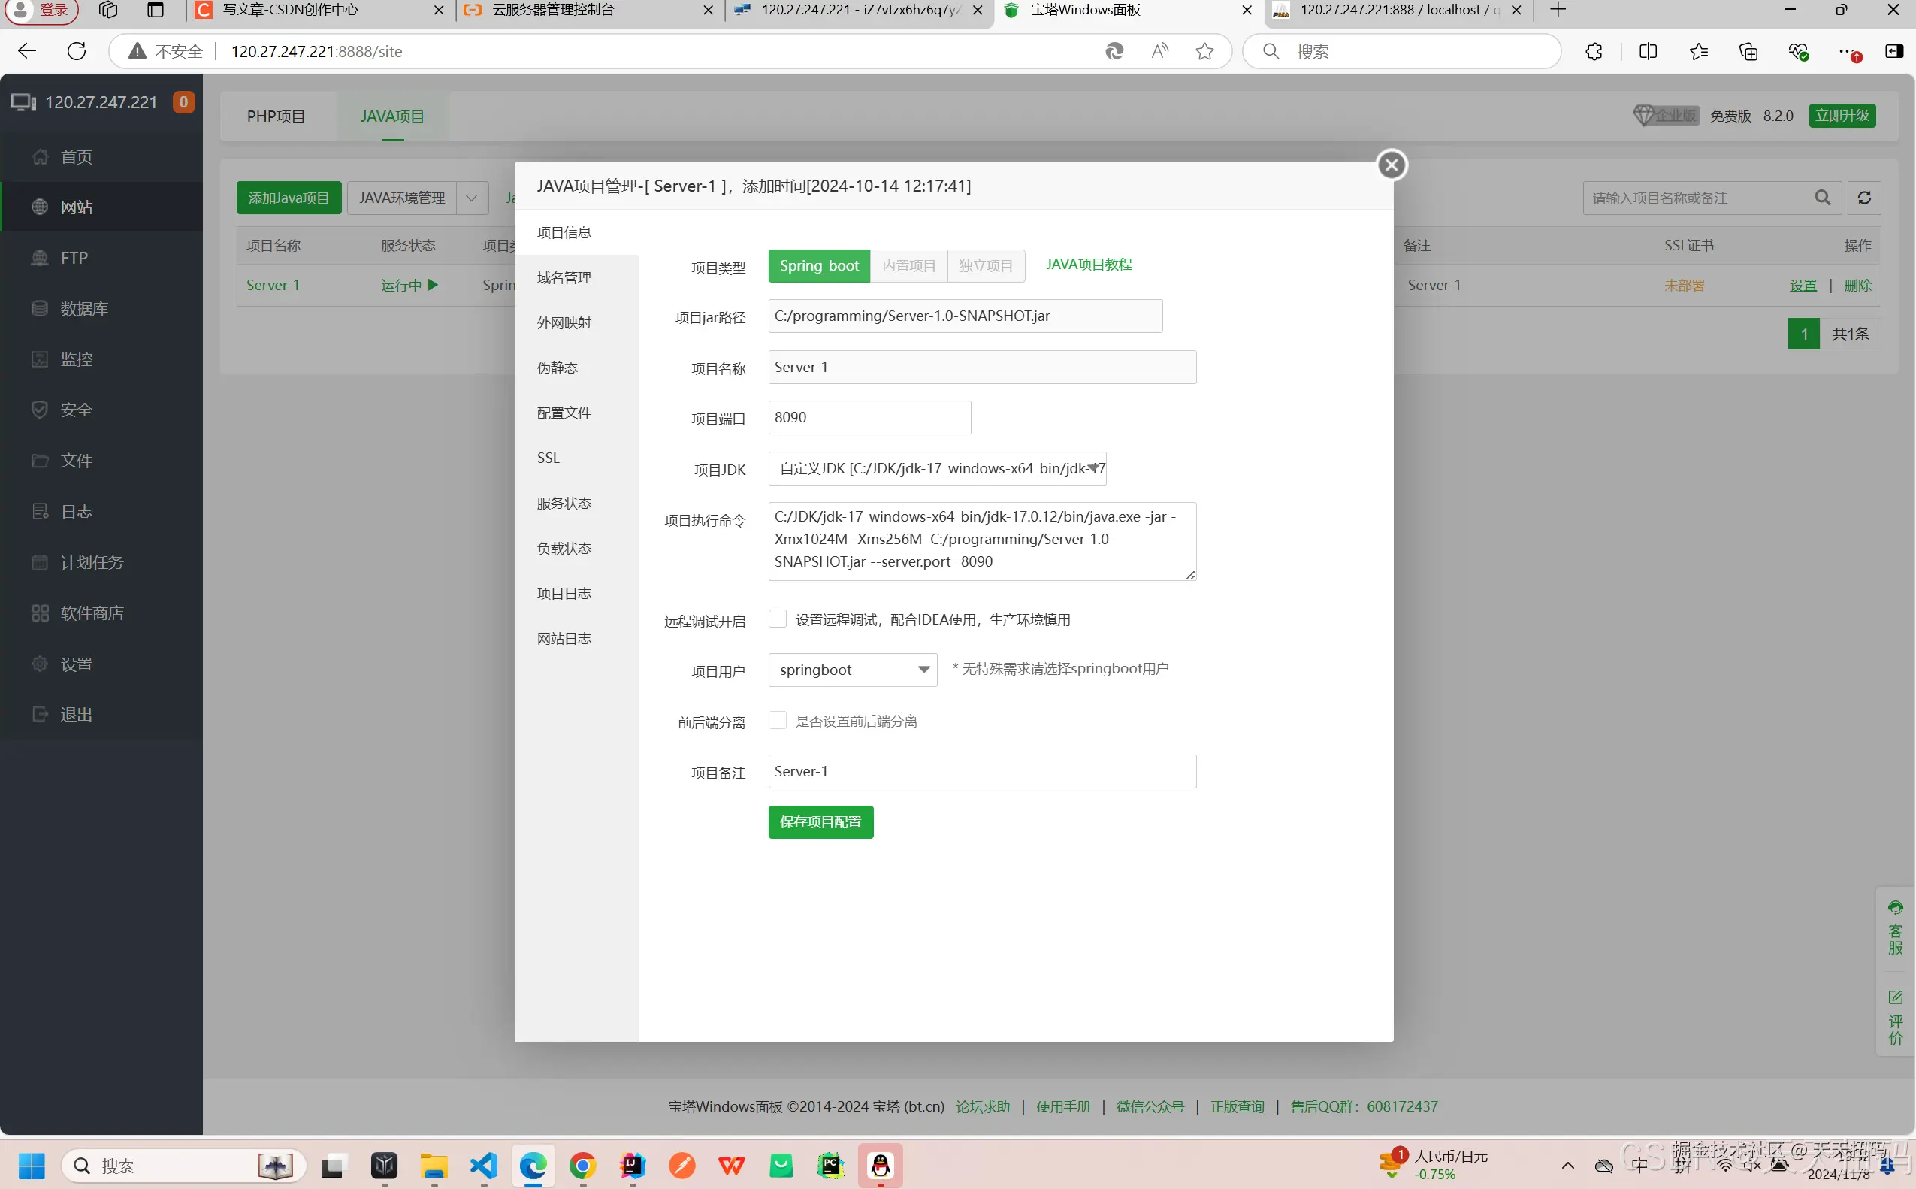
Task: Open the springboot project user dropdown
Action: (x=852, y=670)
